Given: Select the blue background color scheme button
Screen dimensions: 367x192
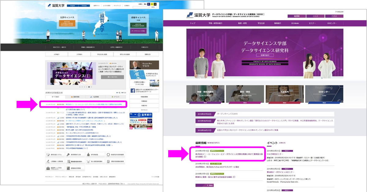Looking at the screenshot, I should [x=149, y=4].
